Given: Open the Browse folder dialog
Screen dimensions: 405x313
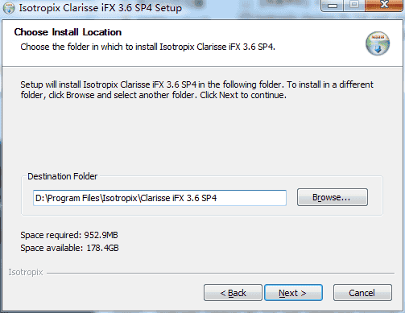Looking at the screenshot, I should [x=333, y=197].
